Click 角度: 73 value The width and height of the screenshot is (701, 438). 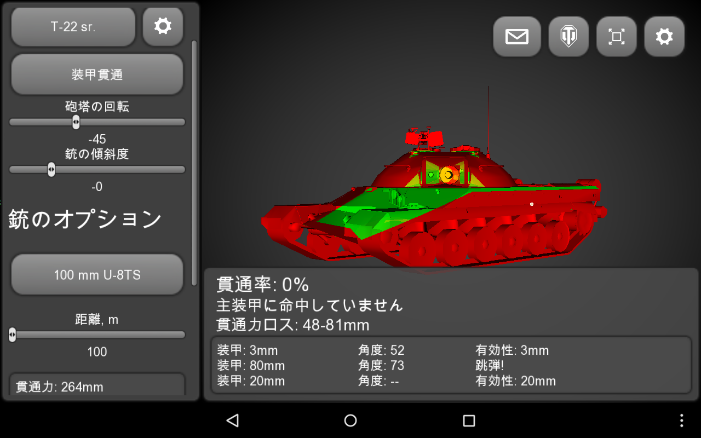381,366
